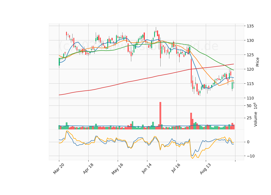
Task: Click the 25 volume tick label
Action: tap(249, 118)
